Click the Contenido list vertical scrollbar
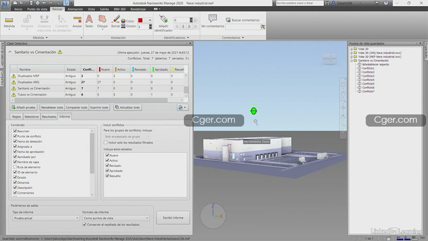The image size is (428, 241). click(x=92, y=162)
